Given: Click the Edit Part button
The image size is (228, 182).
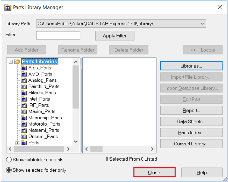Looking at the screenshot, I should [x=191, y=99].
